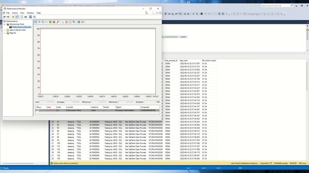Expand the Data Collector Sets node
Screen dimensions: 309x173
[x=4, y=30]
